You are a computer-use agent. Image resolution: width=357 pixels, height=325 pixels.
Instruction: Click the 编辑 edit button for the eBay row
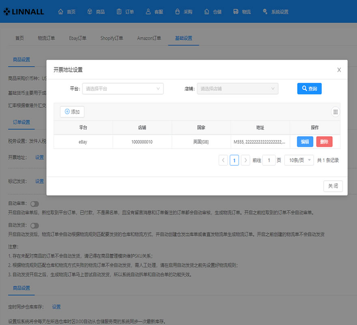click(305, 142)
